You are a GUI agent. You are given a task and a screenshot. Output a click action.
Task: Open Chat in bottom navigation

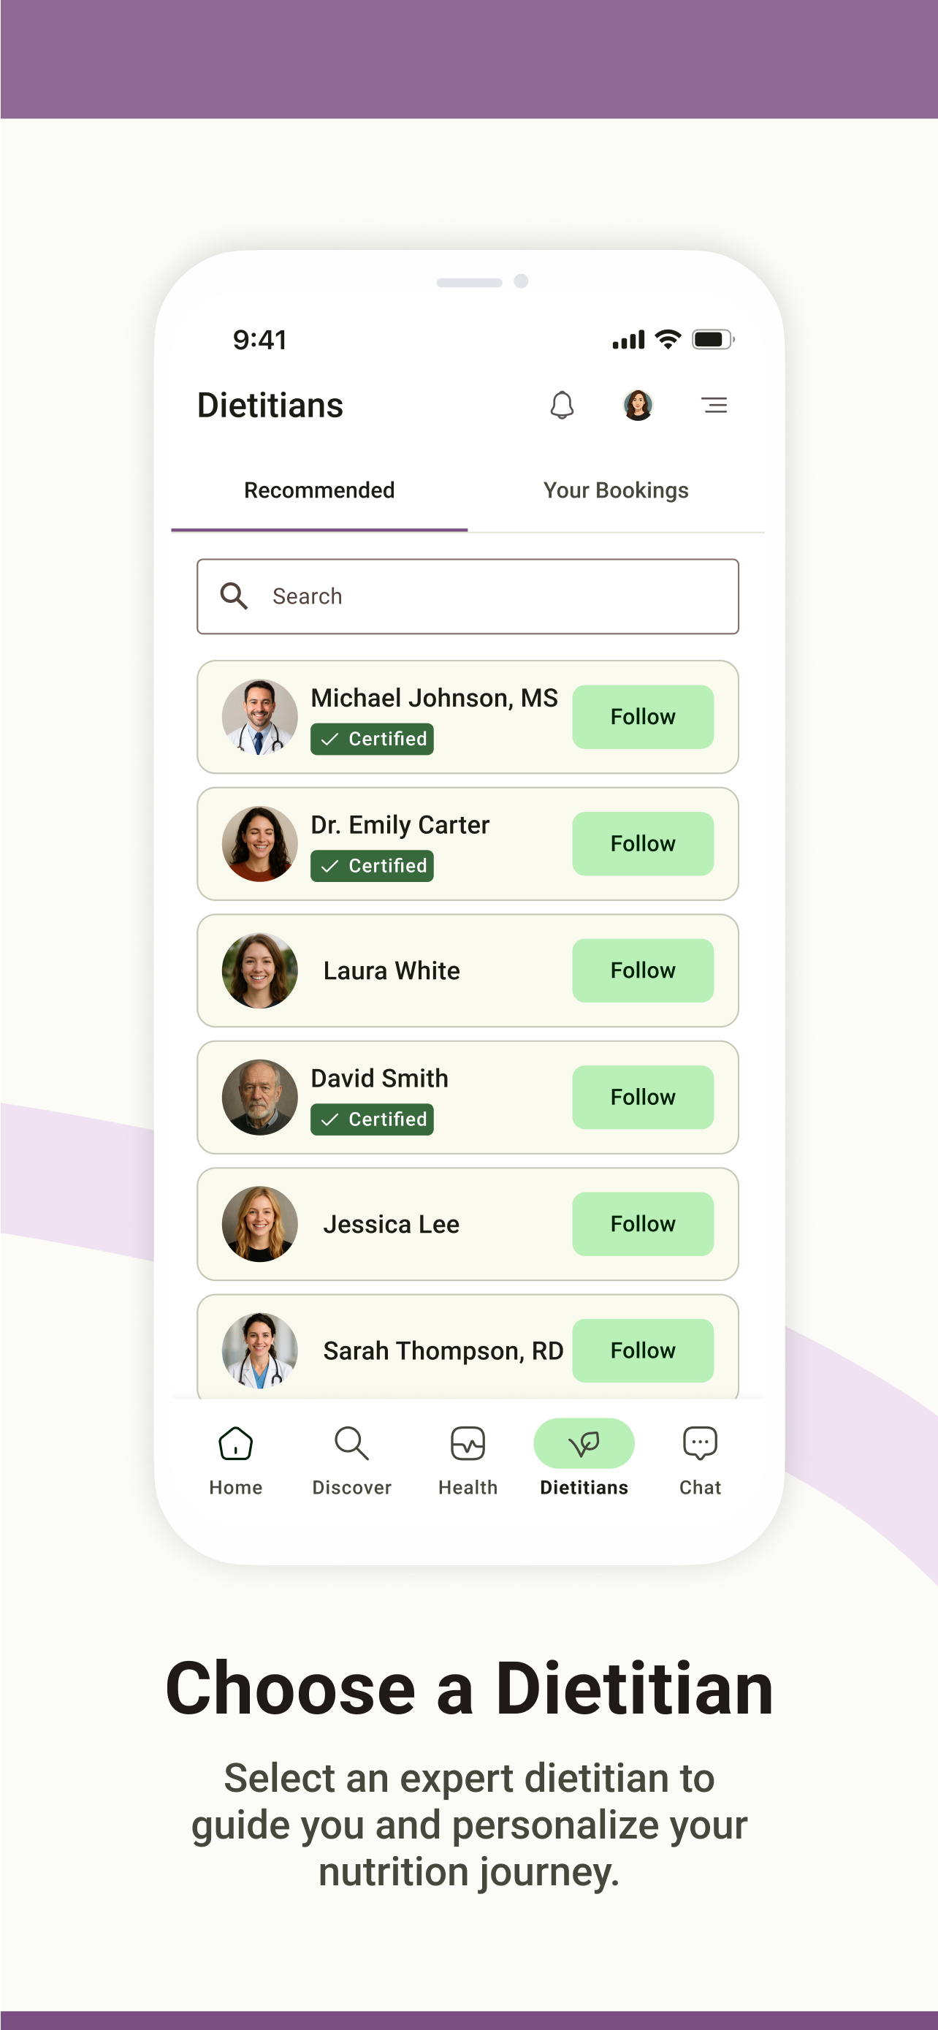coord(699,1461)
